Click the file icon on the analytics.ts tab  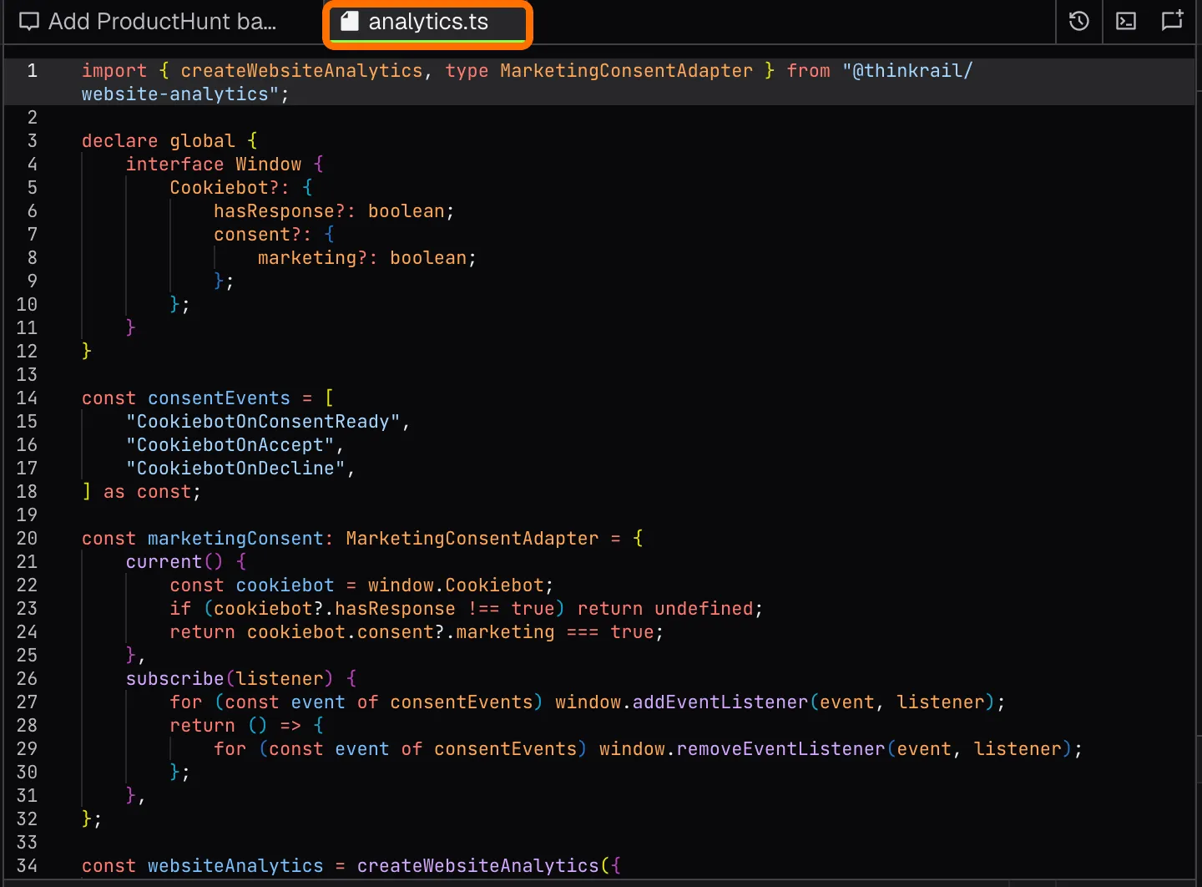[350, 21]
